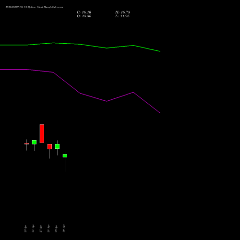Click the '28 Apr' date label
The height and width of the screenshot is (240, 240).
click(48, 229)
